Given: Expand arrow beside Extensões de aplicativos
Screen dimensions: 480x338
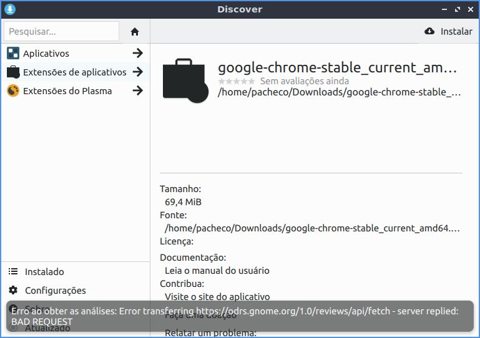Looking at the screenshot, I should (138, 72).
